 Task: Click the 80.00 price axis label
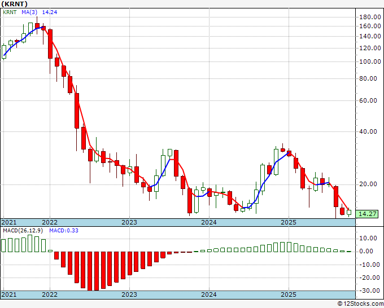368,78
